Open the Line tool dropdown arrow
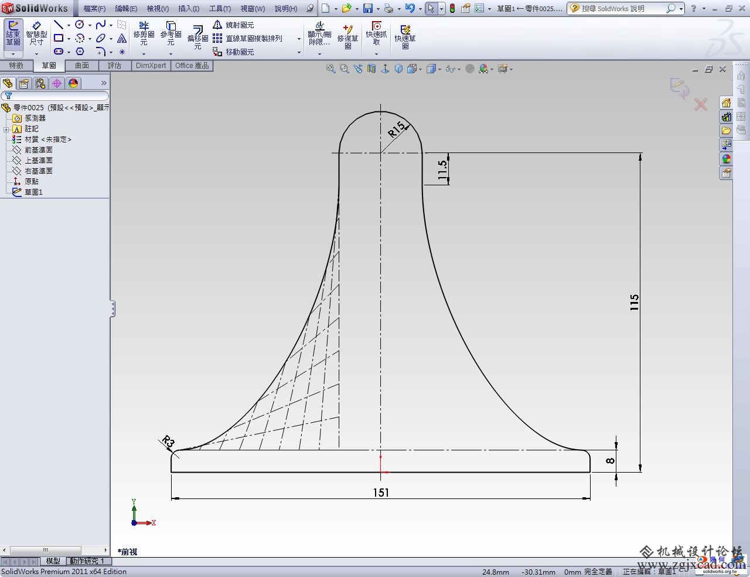 pos(69,25)
